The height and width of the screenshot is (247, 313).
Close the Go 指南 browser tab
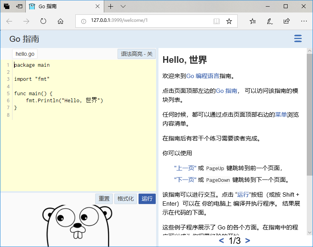point(98,6)
